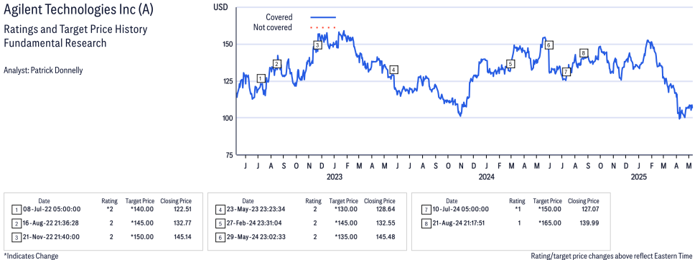Click closing price 132.55

point(386,223)
